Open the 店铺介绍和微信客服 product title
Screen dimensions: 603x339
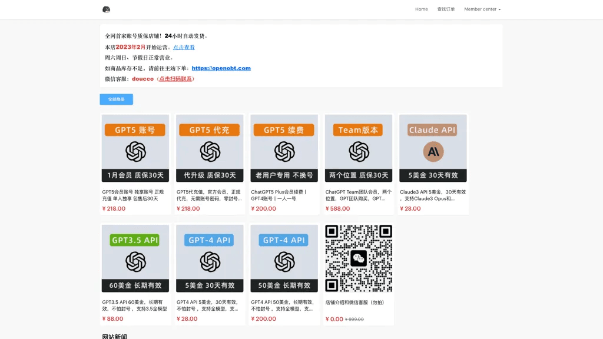tap(354, 303)
